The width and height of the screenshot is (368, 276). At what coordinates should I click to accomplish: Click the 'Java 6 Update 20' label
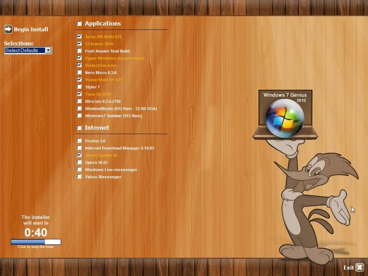point(101,155)
